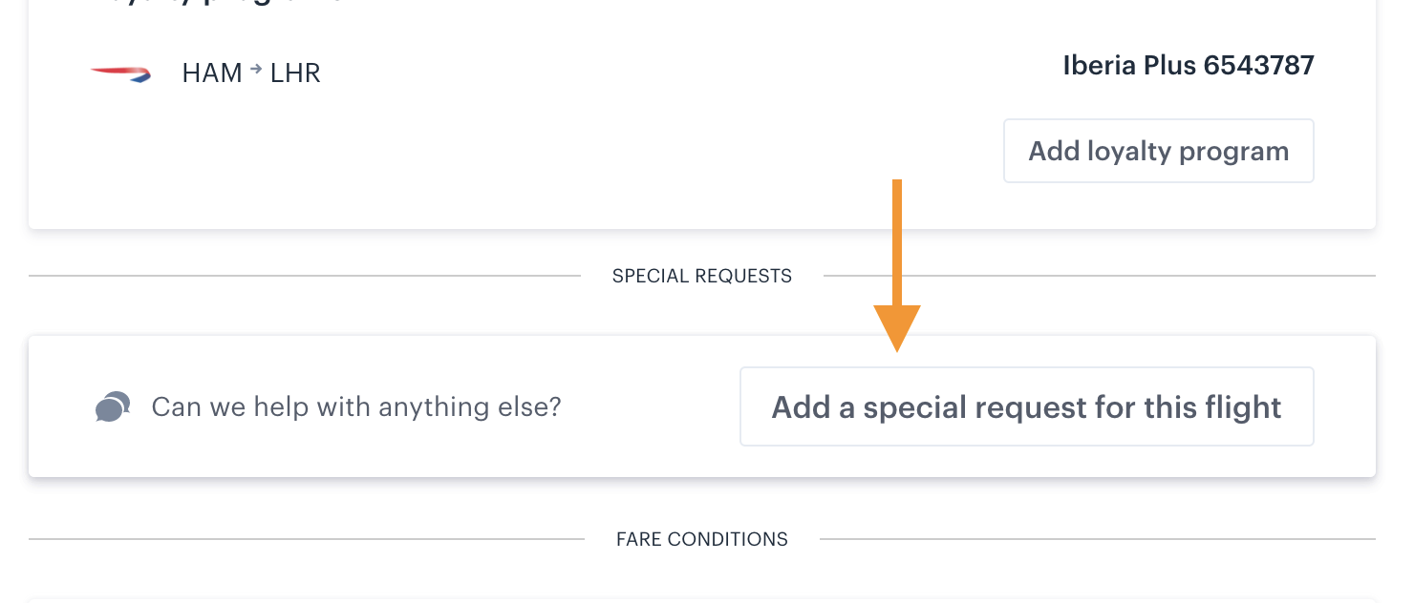Click the partially visible loyalty programs title
The height and width of the screenshot is (603, 1414).
(x=215, y=3)
